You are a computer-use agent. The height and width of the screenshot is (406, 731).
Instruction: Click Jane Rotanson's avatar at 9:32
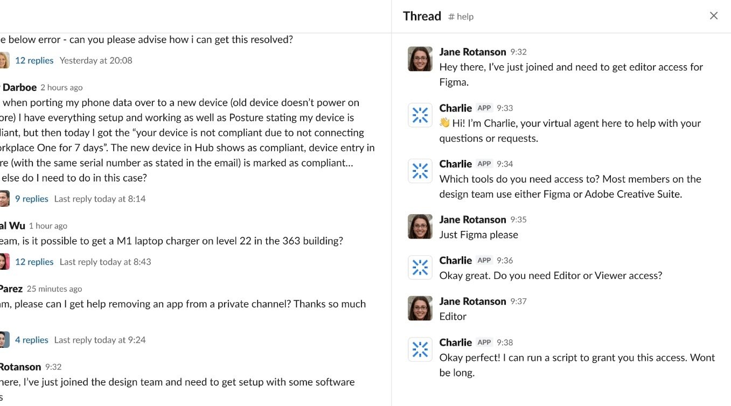tap(420, 59)
